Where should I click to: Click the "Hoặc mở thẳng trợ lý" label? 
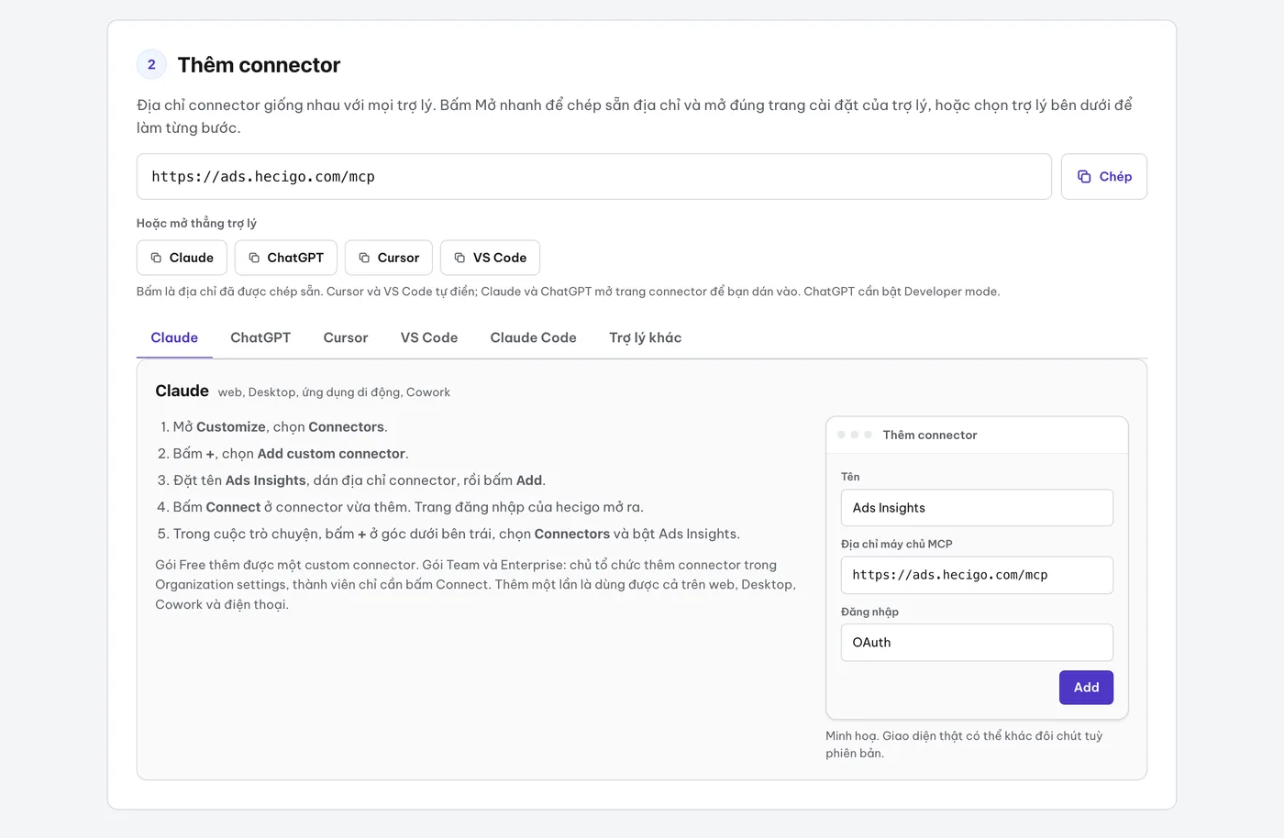(196, 223)
